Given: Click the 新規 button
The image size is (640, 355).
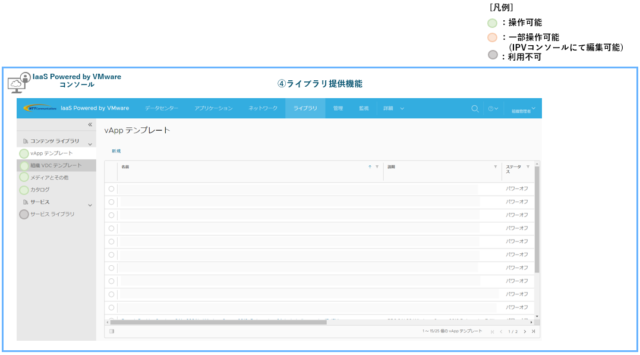Looking at the screenshot, I should 116,151.
